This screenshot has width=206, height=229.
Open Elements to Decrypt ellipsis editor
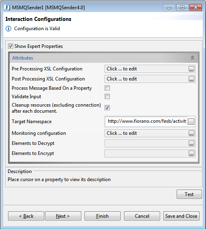192,143
